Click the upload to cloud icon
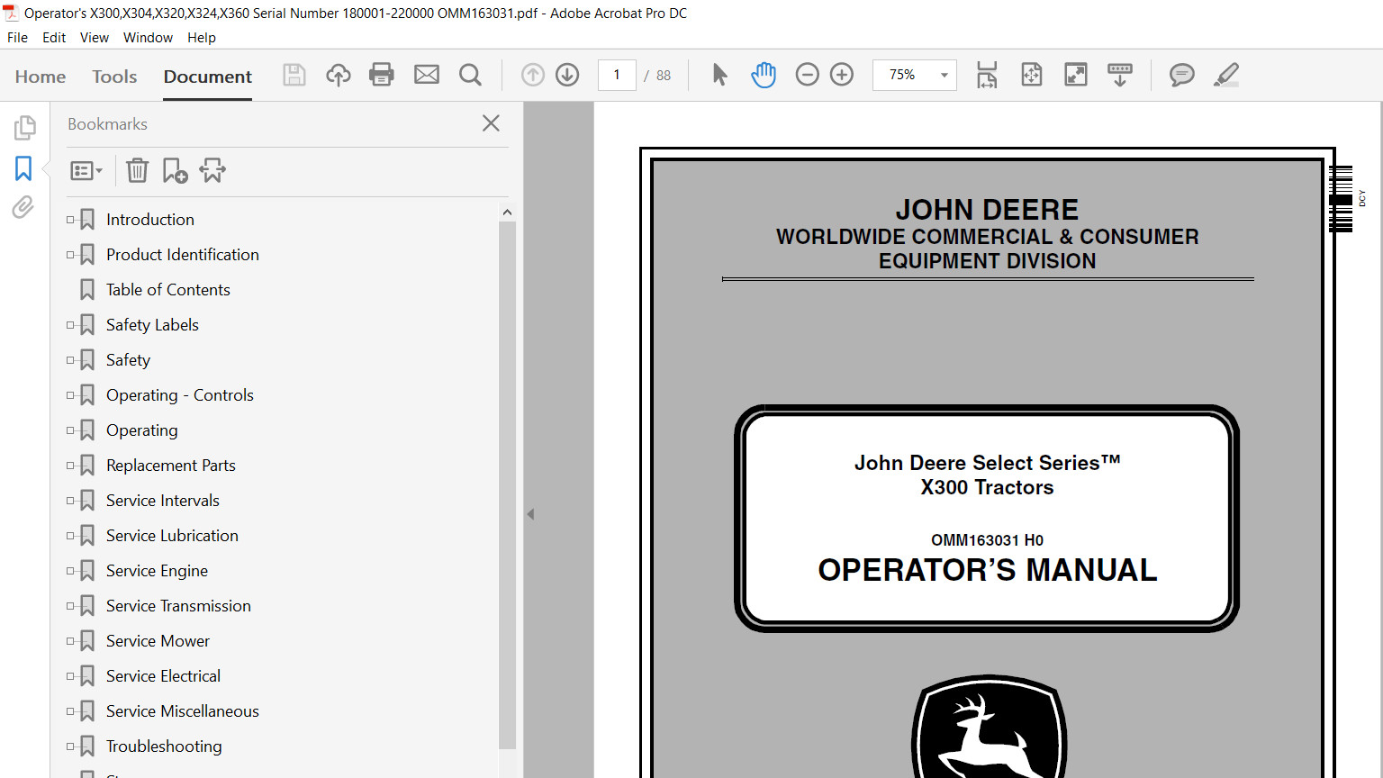The height and width of the screenshot is (778, 1383). [x=339, y=75]
